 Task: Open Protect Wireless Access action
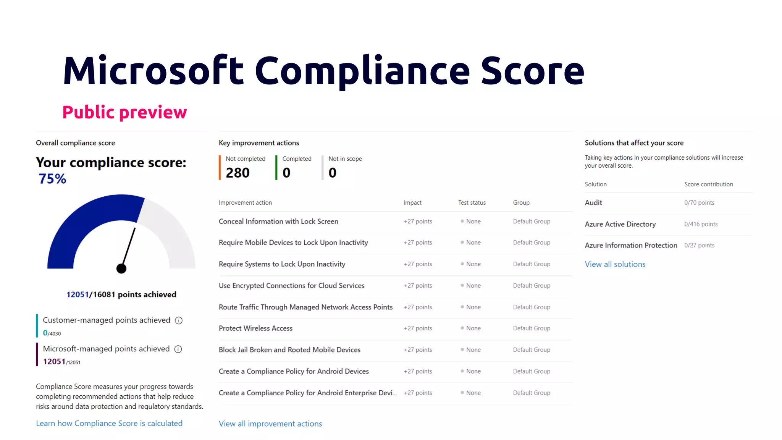point(255,328)
